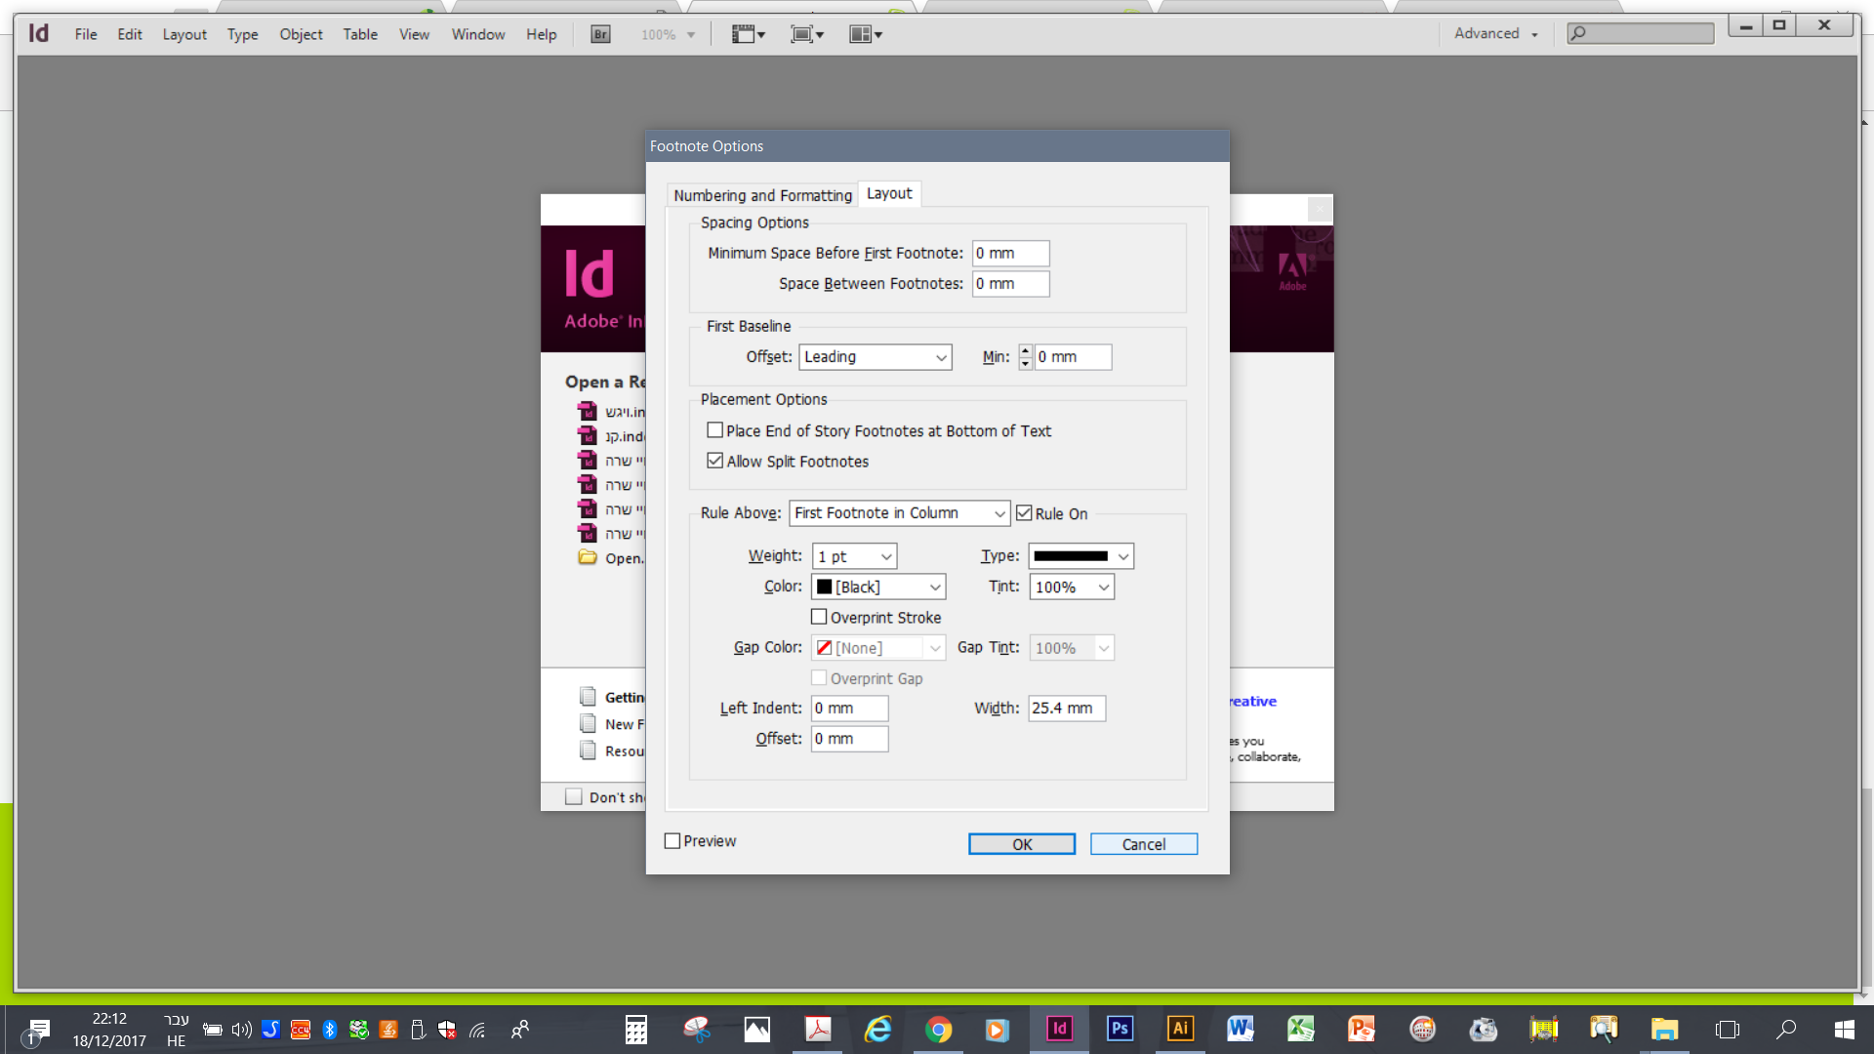
Task: Click the Bluetooth tray icon
Action: [330, 1030]
